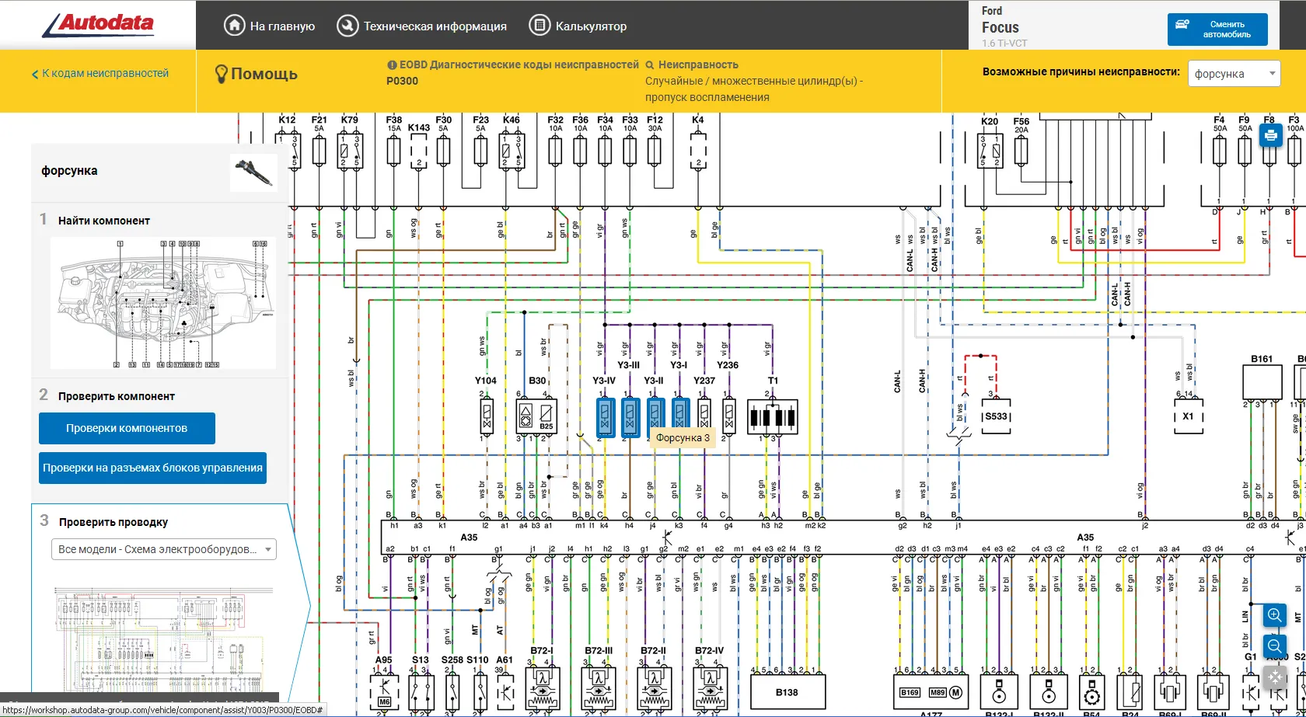Open Возможные причины неисправности dropdown
Image resolution: width=1306 pixels, height=717 pixels.
(1234, 74)
